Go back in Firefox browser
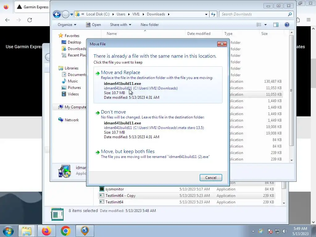The image size is (316, 237). [7, 20]
